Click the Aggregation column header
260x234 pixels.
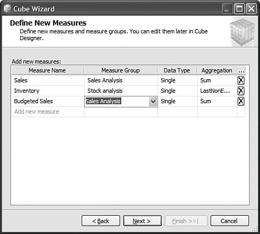pyautogui.click(x=217, y=70)
